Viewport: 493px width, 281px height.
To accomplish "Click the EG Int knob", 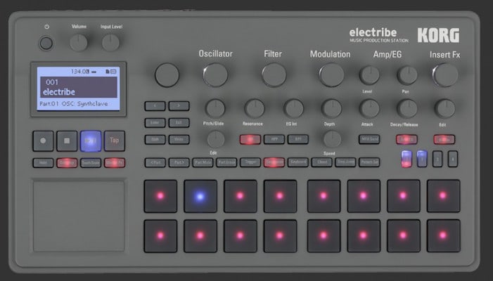I will pyautogui.click(x=294, y=109).
